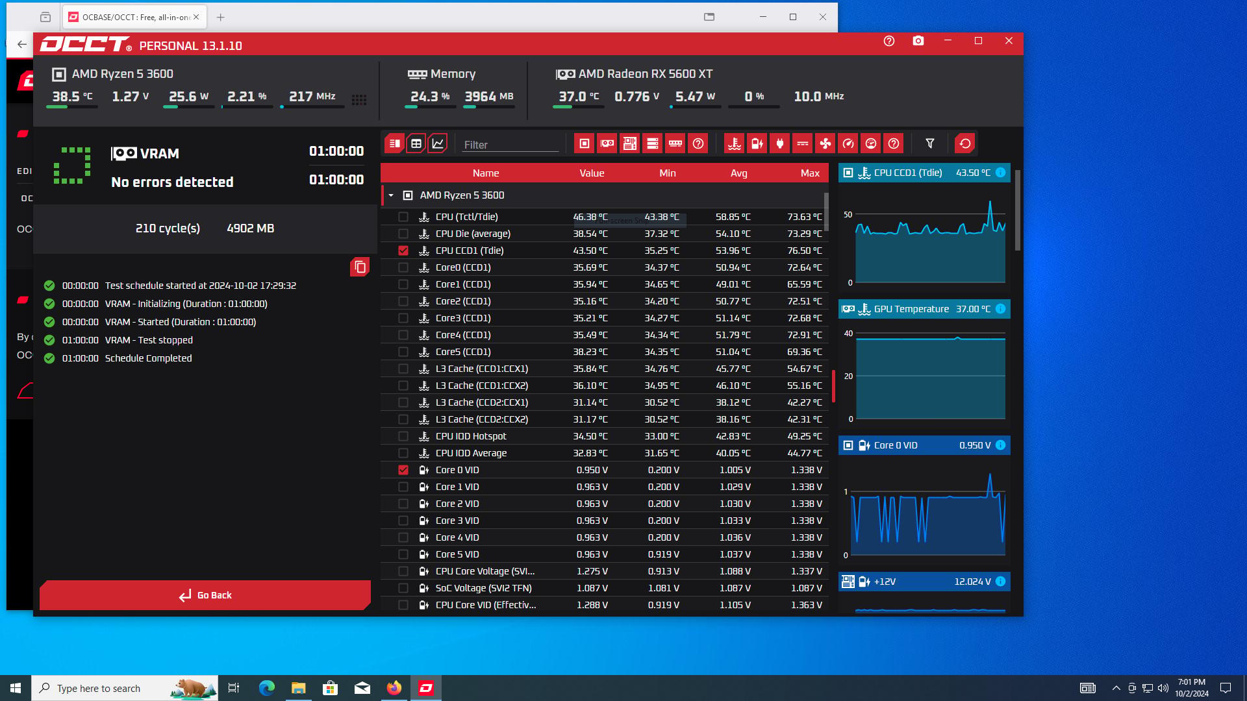Open the CPU cores grid icon
Screen dimensions: 1247x701
point(359,99)
